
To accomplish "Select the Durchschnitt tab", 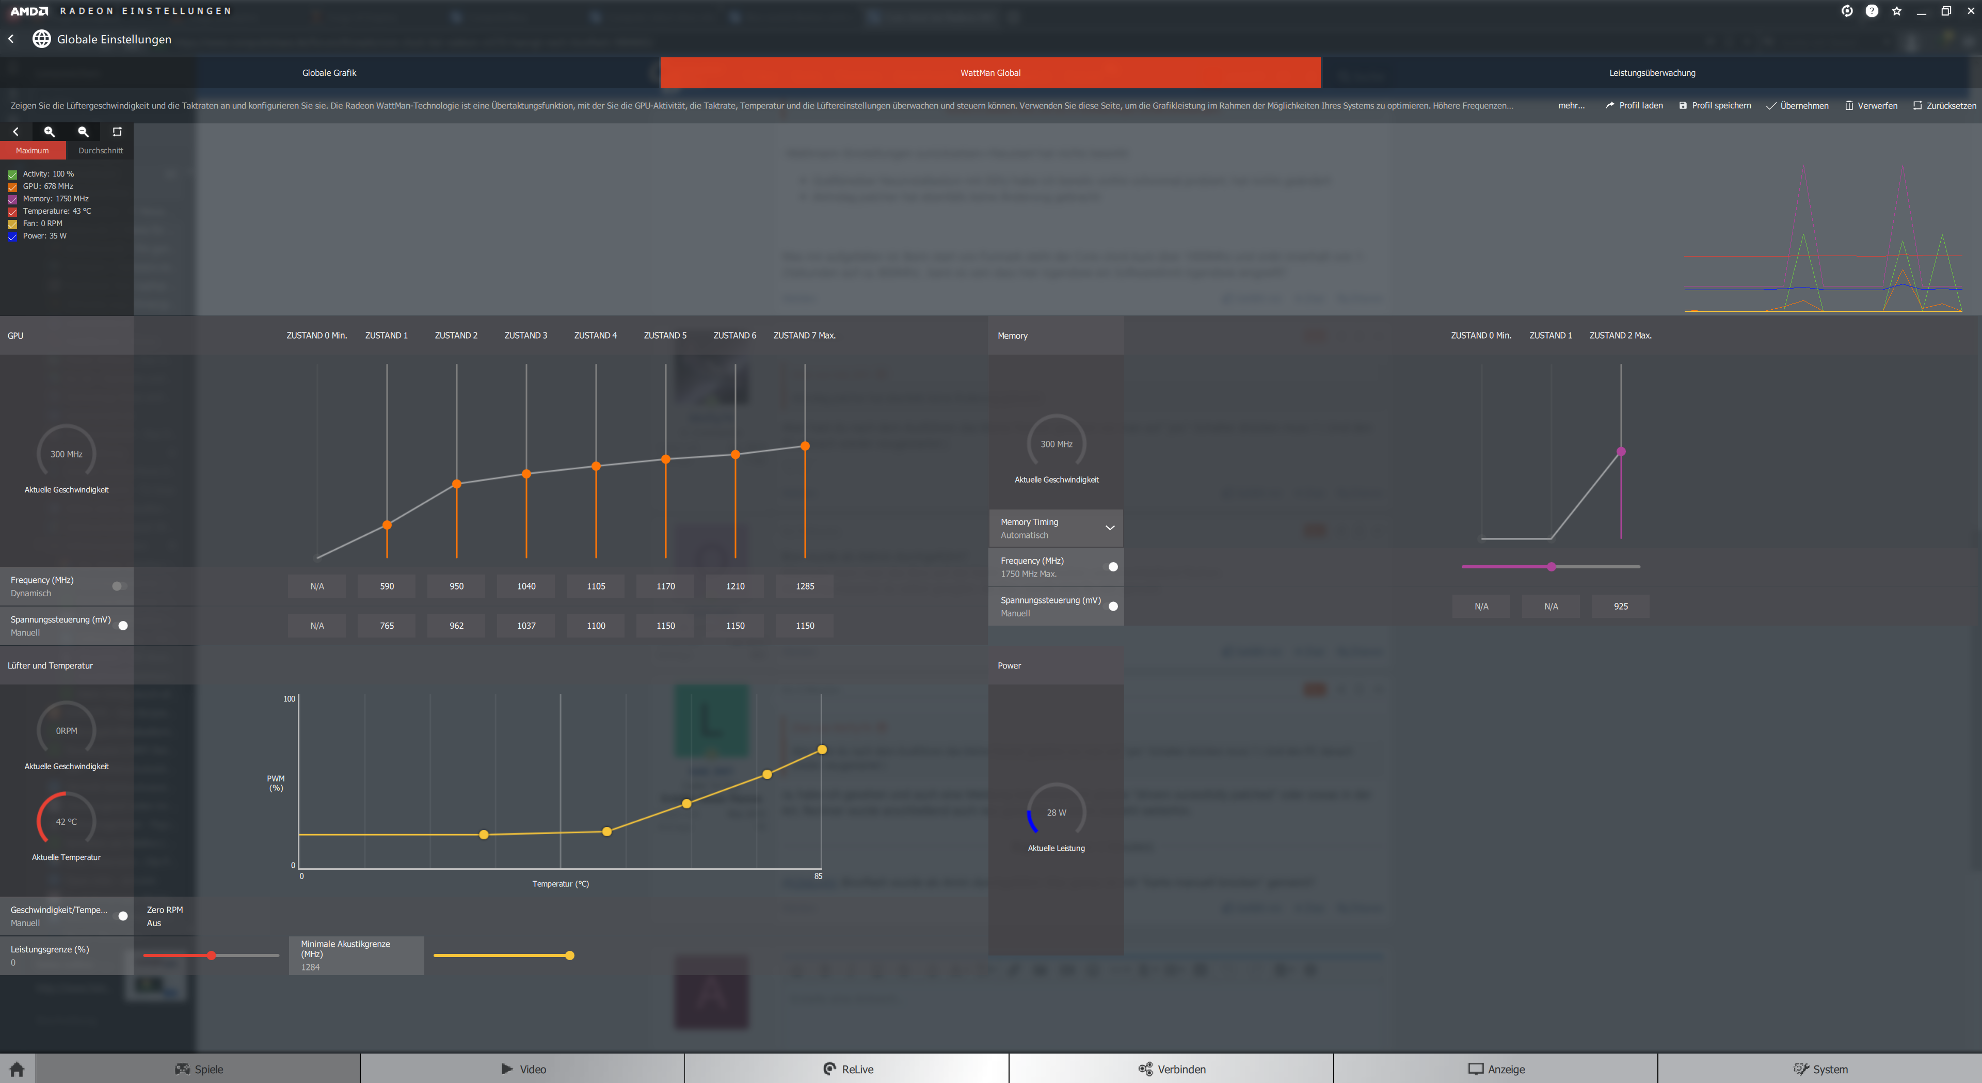I will [100, 151].
